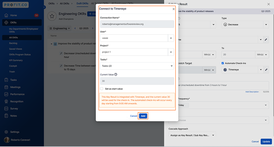Click the Performance chart icon

click(6, 94)
